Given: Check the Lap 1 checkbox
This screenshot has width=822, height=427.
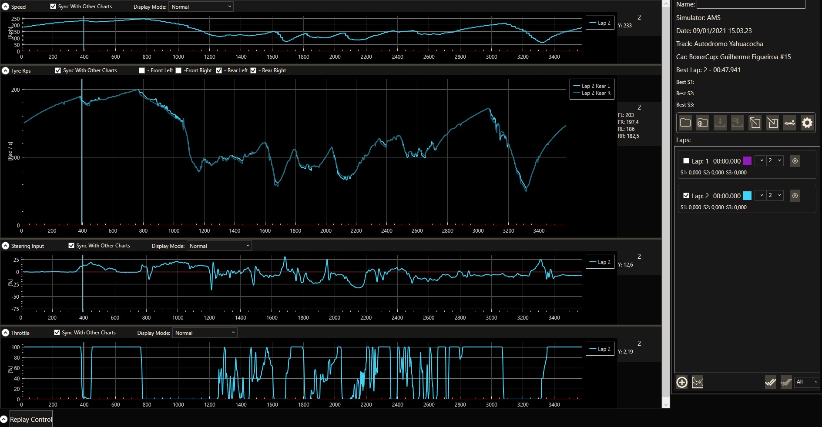Looking at the screenshot, I should (686, 161).
